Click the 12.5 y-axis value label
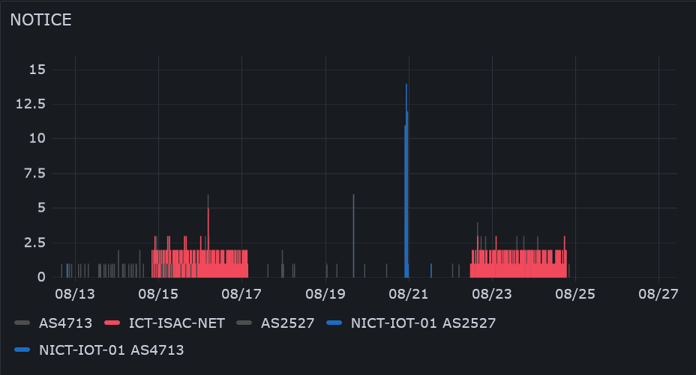Screen dimensions: 696x375 tap(31, 104)
